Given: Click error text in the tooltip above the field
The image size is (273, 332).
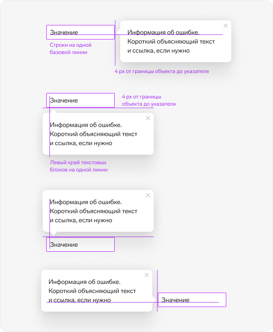Looking at the screenshot, I should pos(93,211).
